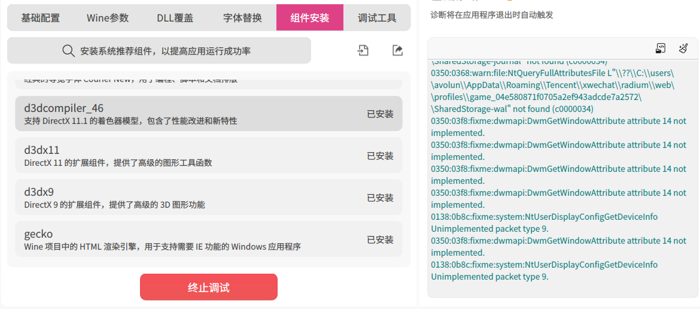The image size is (700, 309).
Task: Click the recommended components search bar
Action: pyautogui.click(x=159, y=50)
